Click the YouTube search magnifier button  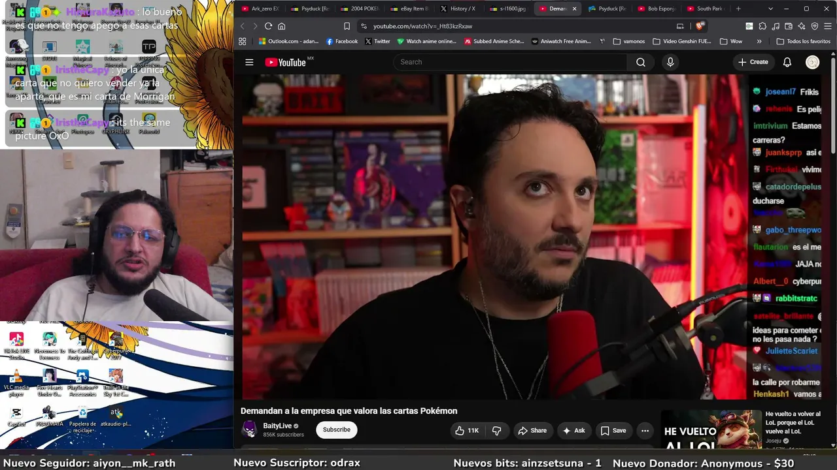coord(641,62)
